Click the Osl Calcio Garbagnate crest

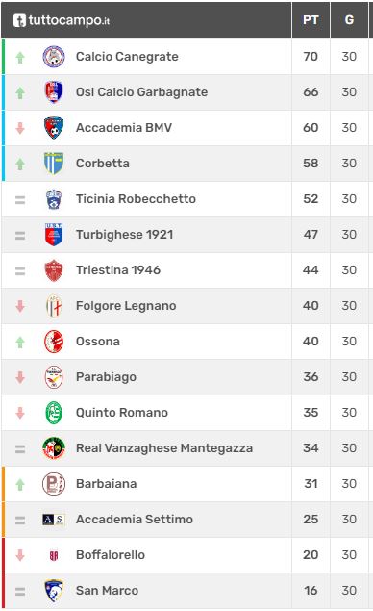[54, 92]
